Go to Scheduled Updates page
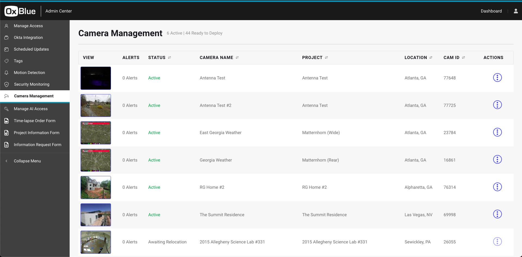Image resolution: width=522 pixels, height=257 pixels. [x=31, y=49]
